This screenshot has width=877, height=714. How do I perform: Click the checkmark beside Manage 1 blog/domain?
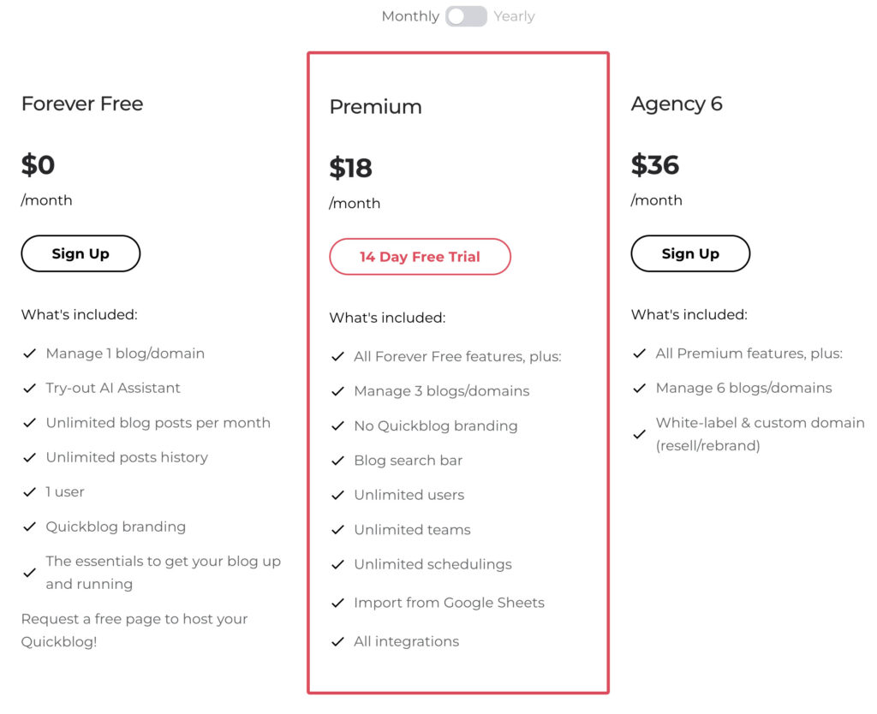click(x=29, y=353)
